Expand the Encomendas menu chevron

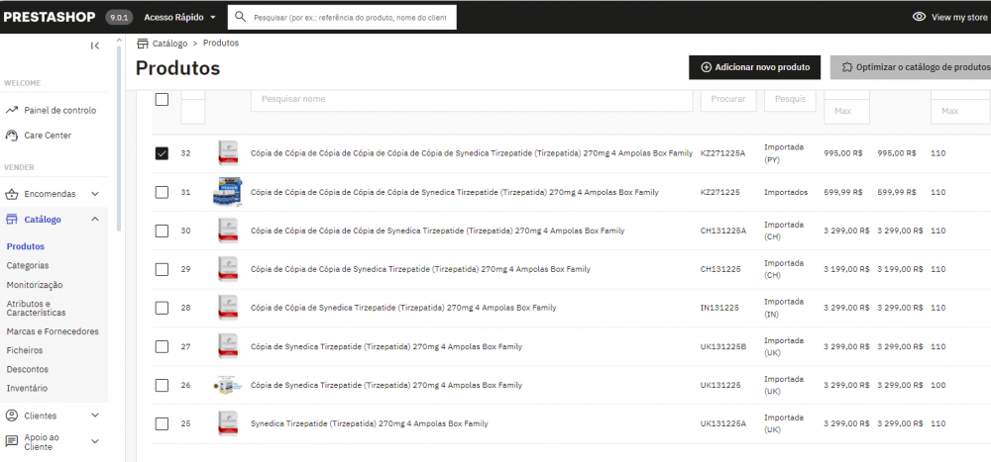[x=95, y=194]
